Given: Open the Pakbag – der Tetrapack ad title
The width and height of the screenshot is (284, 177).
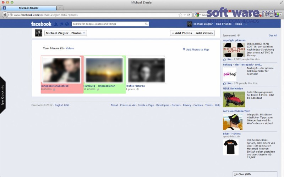Looking at the screenshot, I should coord(242,64).
